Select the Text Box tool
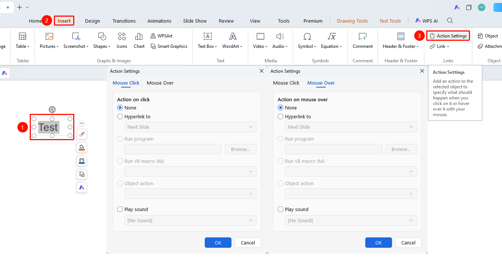 pyautogui.click(x=207, y=41)
